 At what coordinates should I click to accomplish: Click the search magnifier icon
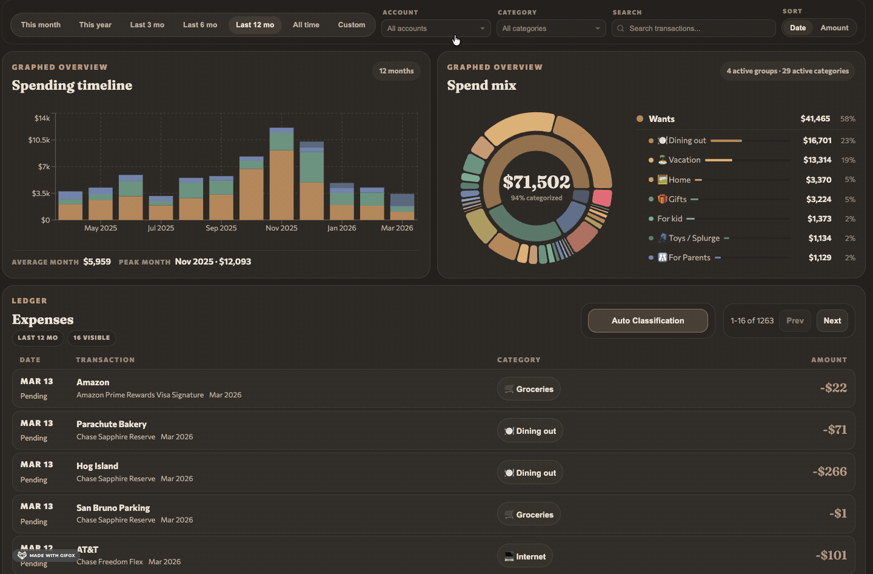tap(620, 28)
